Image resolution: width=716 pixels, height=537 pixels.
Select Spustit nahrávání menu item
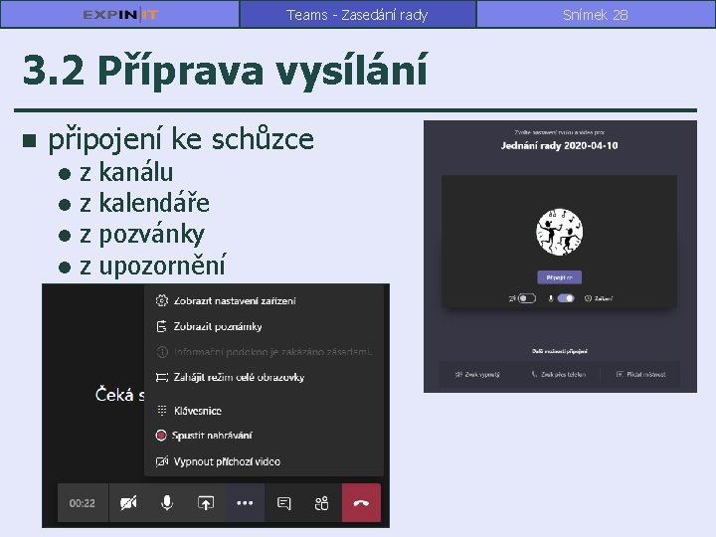pyautogui.click(x=264, y=436)
